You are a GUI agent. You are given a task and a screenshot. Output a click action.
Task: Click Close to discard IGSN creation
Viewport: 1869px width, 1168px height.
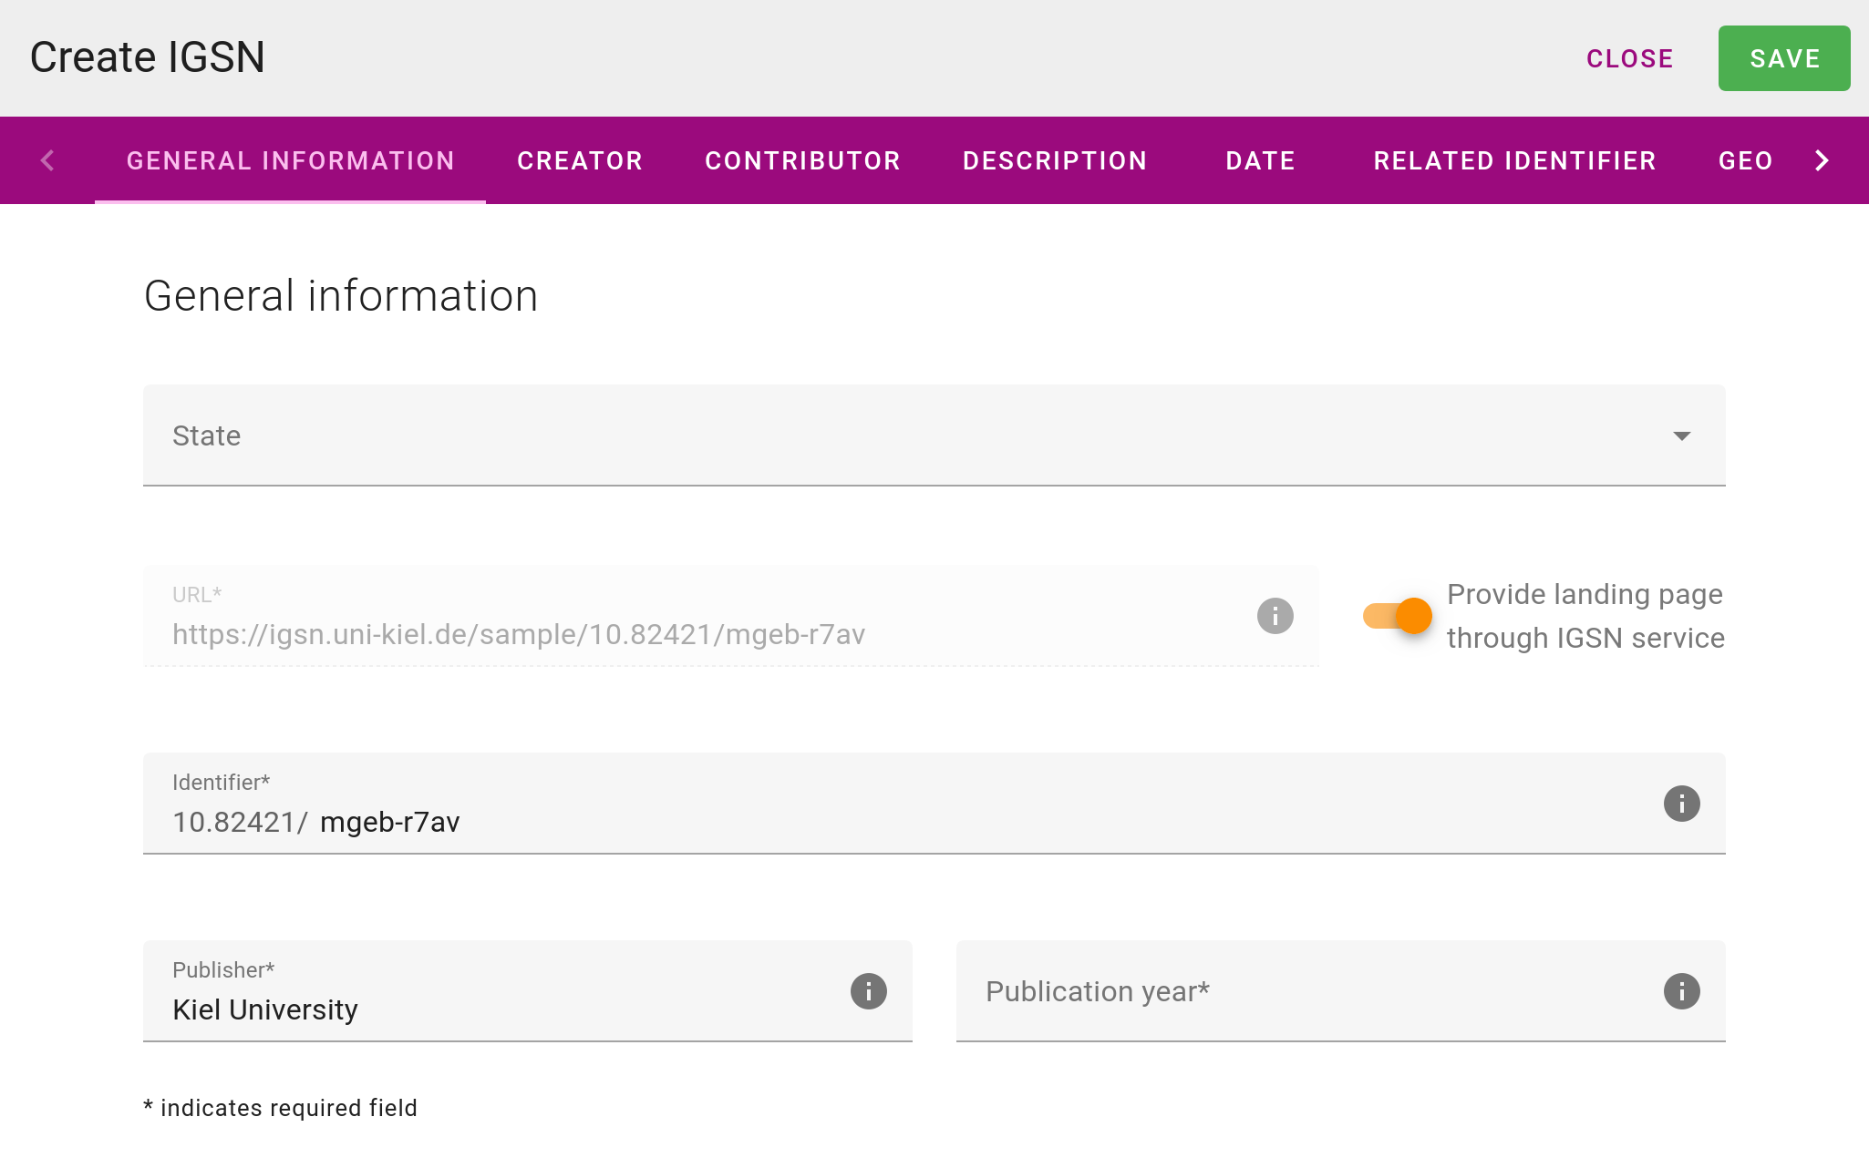1629,58
